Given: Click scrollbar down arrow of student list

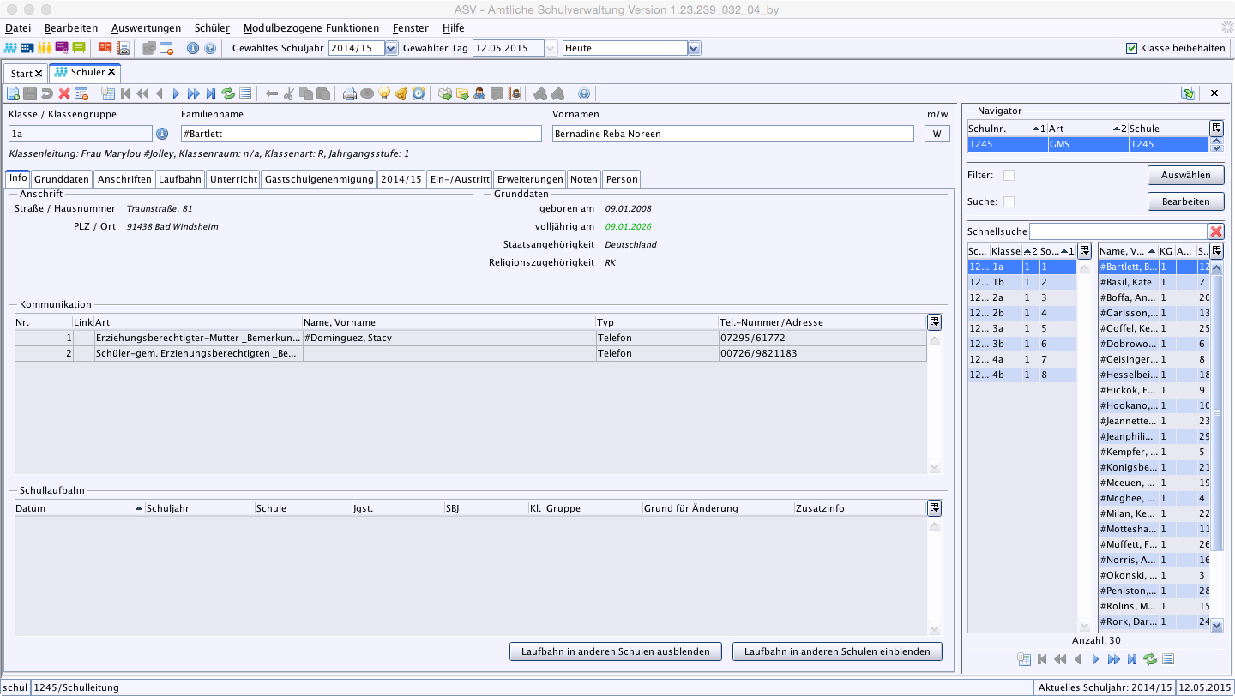Looking at the screenshot, I should tap(1216, 626).
